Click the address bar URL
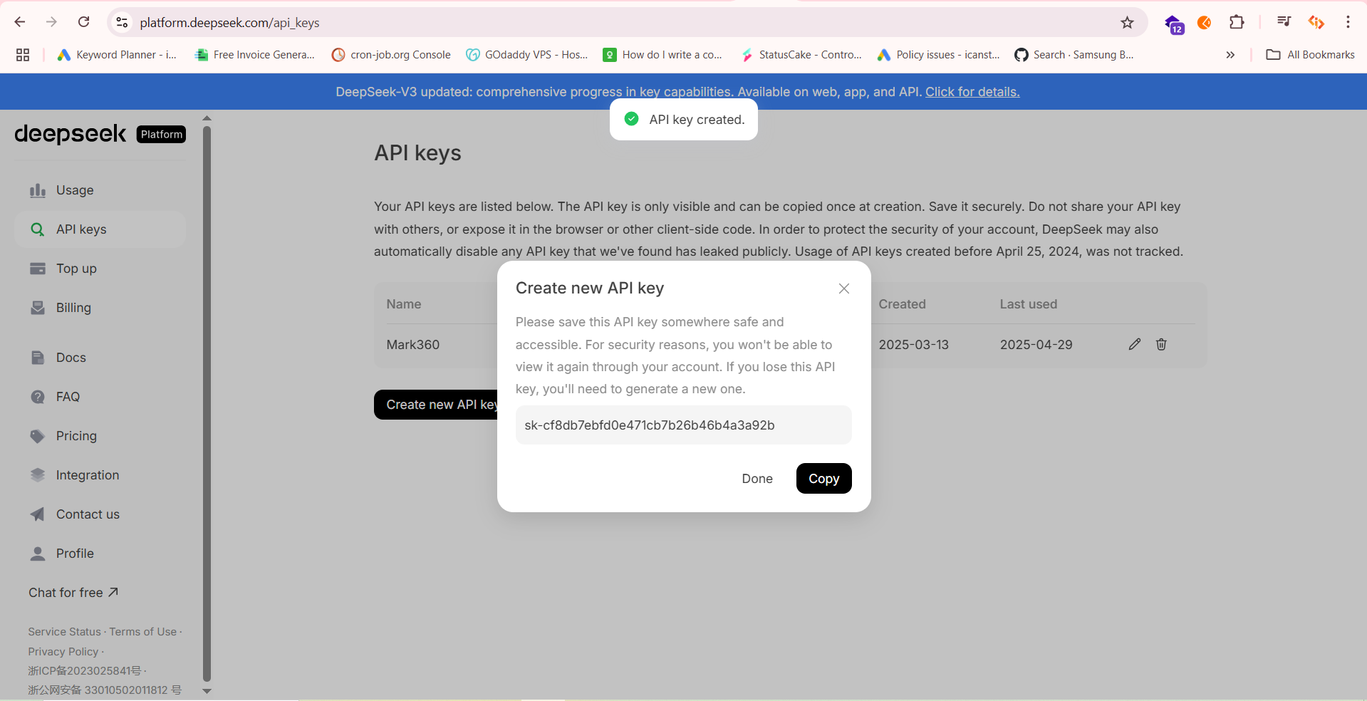1367x701 pixels. coord(229,23)
